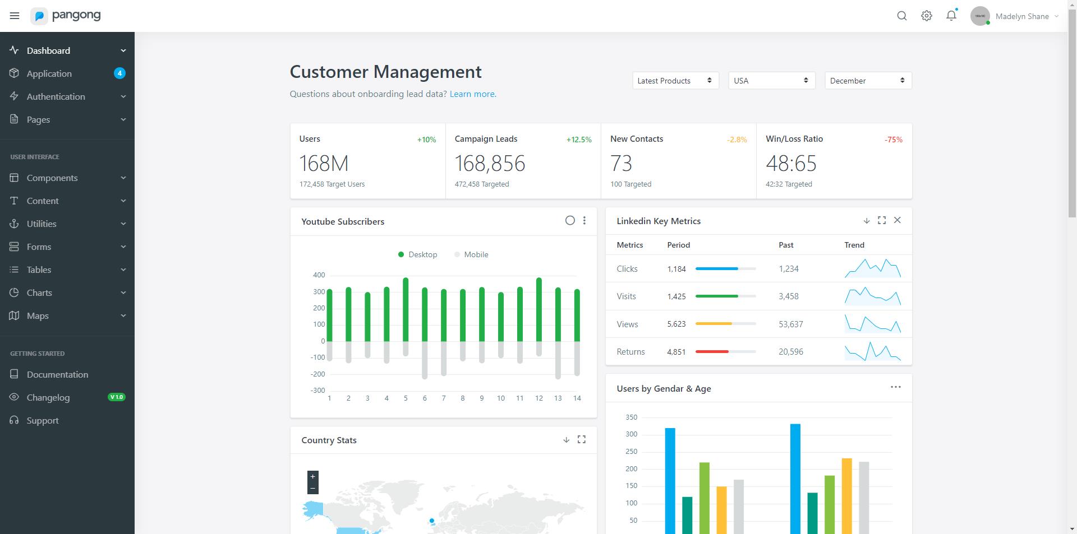Zoom in on the map

pyautogui.click(x=313, y=476)
